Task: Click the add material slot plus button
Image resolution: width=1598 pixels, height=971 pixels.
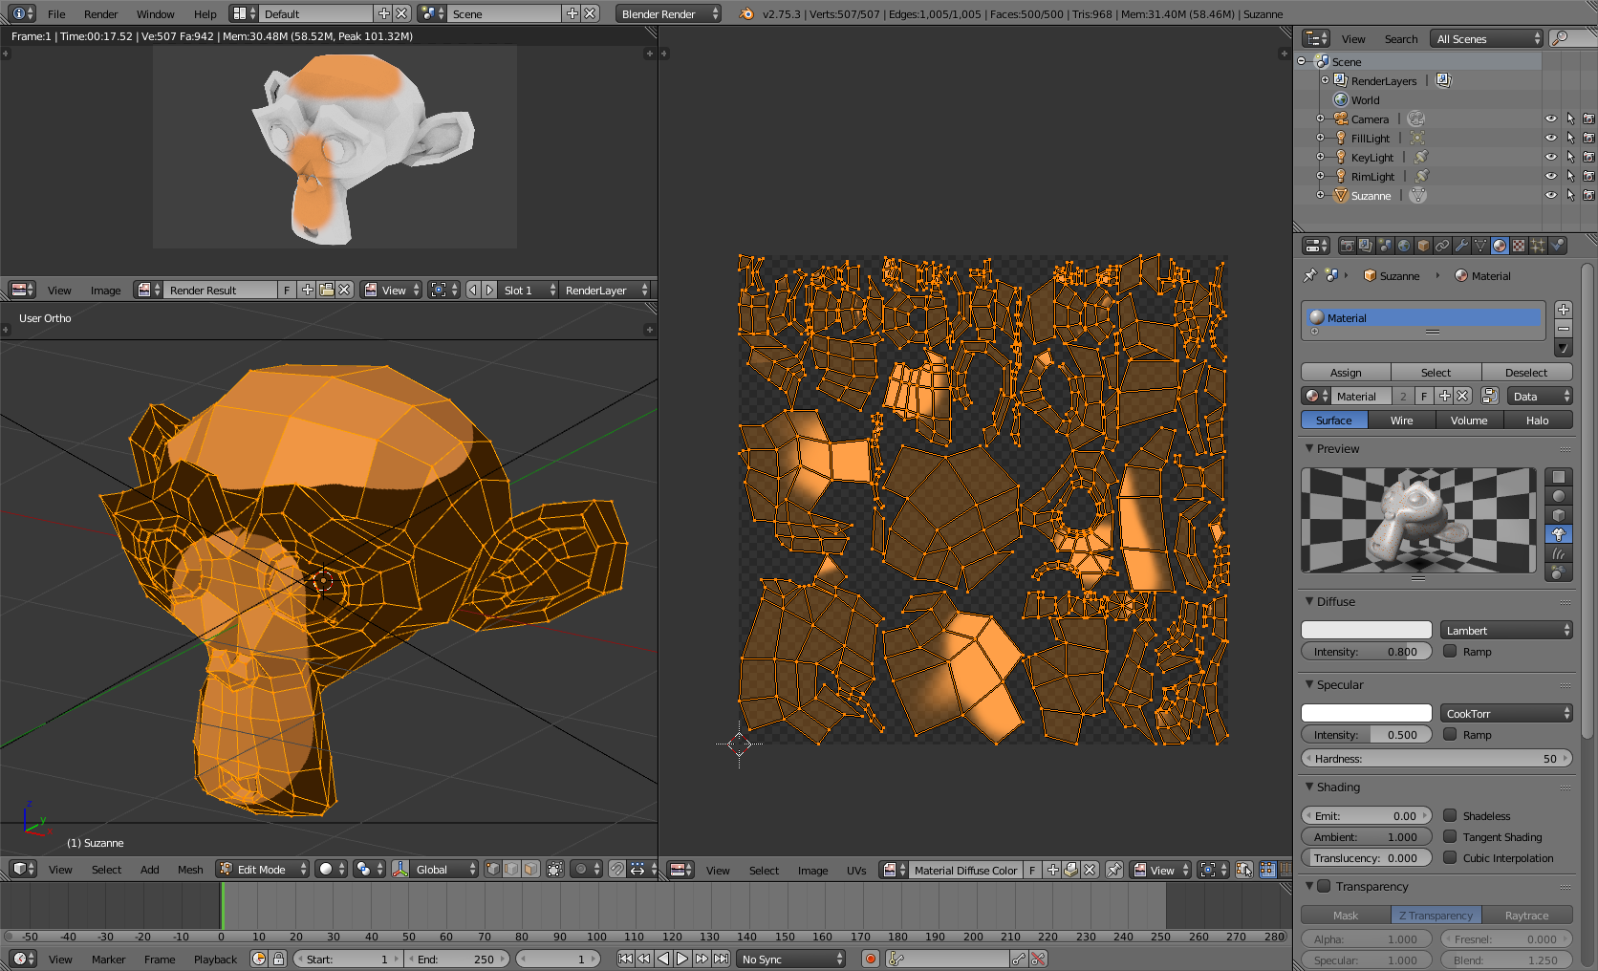Action: (1564, 310)
